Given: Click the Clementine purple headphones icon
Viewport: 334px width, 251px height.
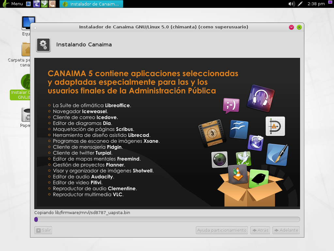Looking at the screenshot, I should pyautogui.click(x=260, y=98).
